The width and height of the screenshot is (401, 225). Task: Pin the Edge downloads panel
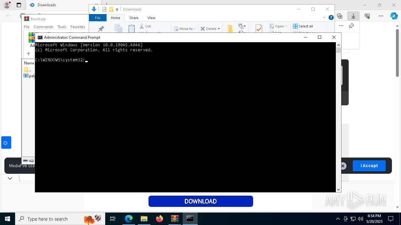[352, 26]
